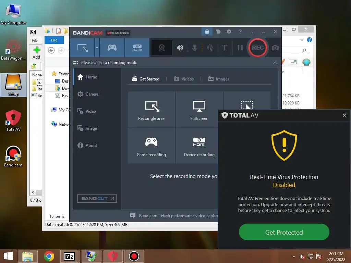Switch to the Images tab
Viewport: 351px width, 263px height.
[218, 79]
